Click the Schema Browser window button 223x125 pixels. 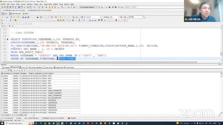[15, 14]
